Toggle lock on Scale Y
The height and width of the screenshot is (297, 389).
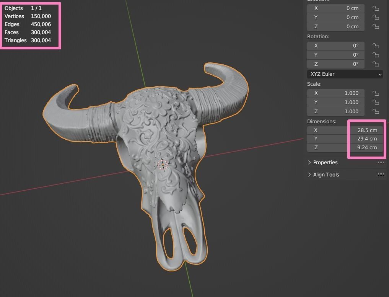(376, 102)
